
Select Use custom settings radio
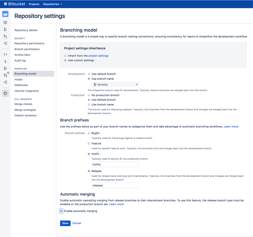coord(65,60)
